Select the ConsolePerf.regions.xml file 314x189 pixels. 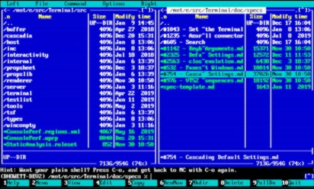point(78,132)
